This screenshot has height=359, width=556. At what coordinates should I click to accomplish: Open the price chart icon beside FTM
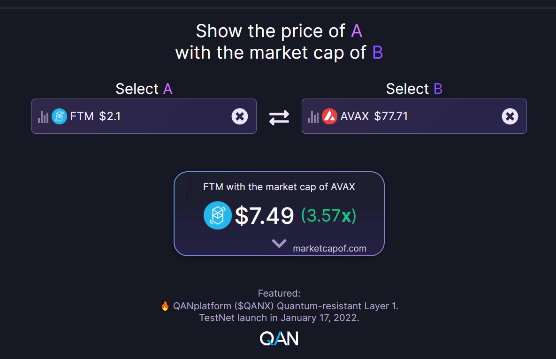43,116
